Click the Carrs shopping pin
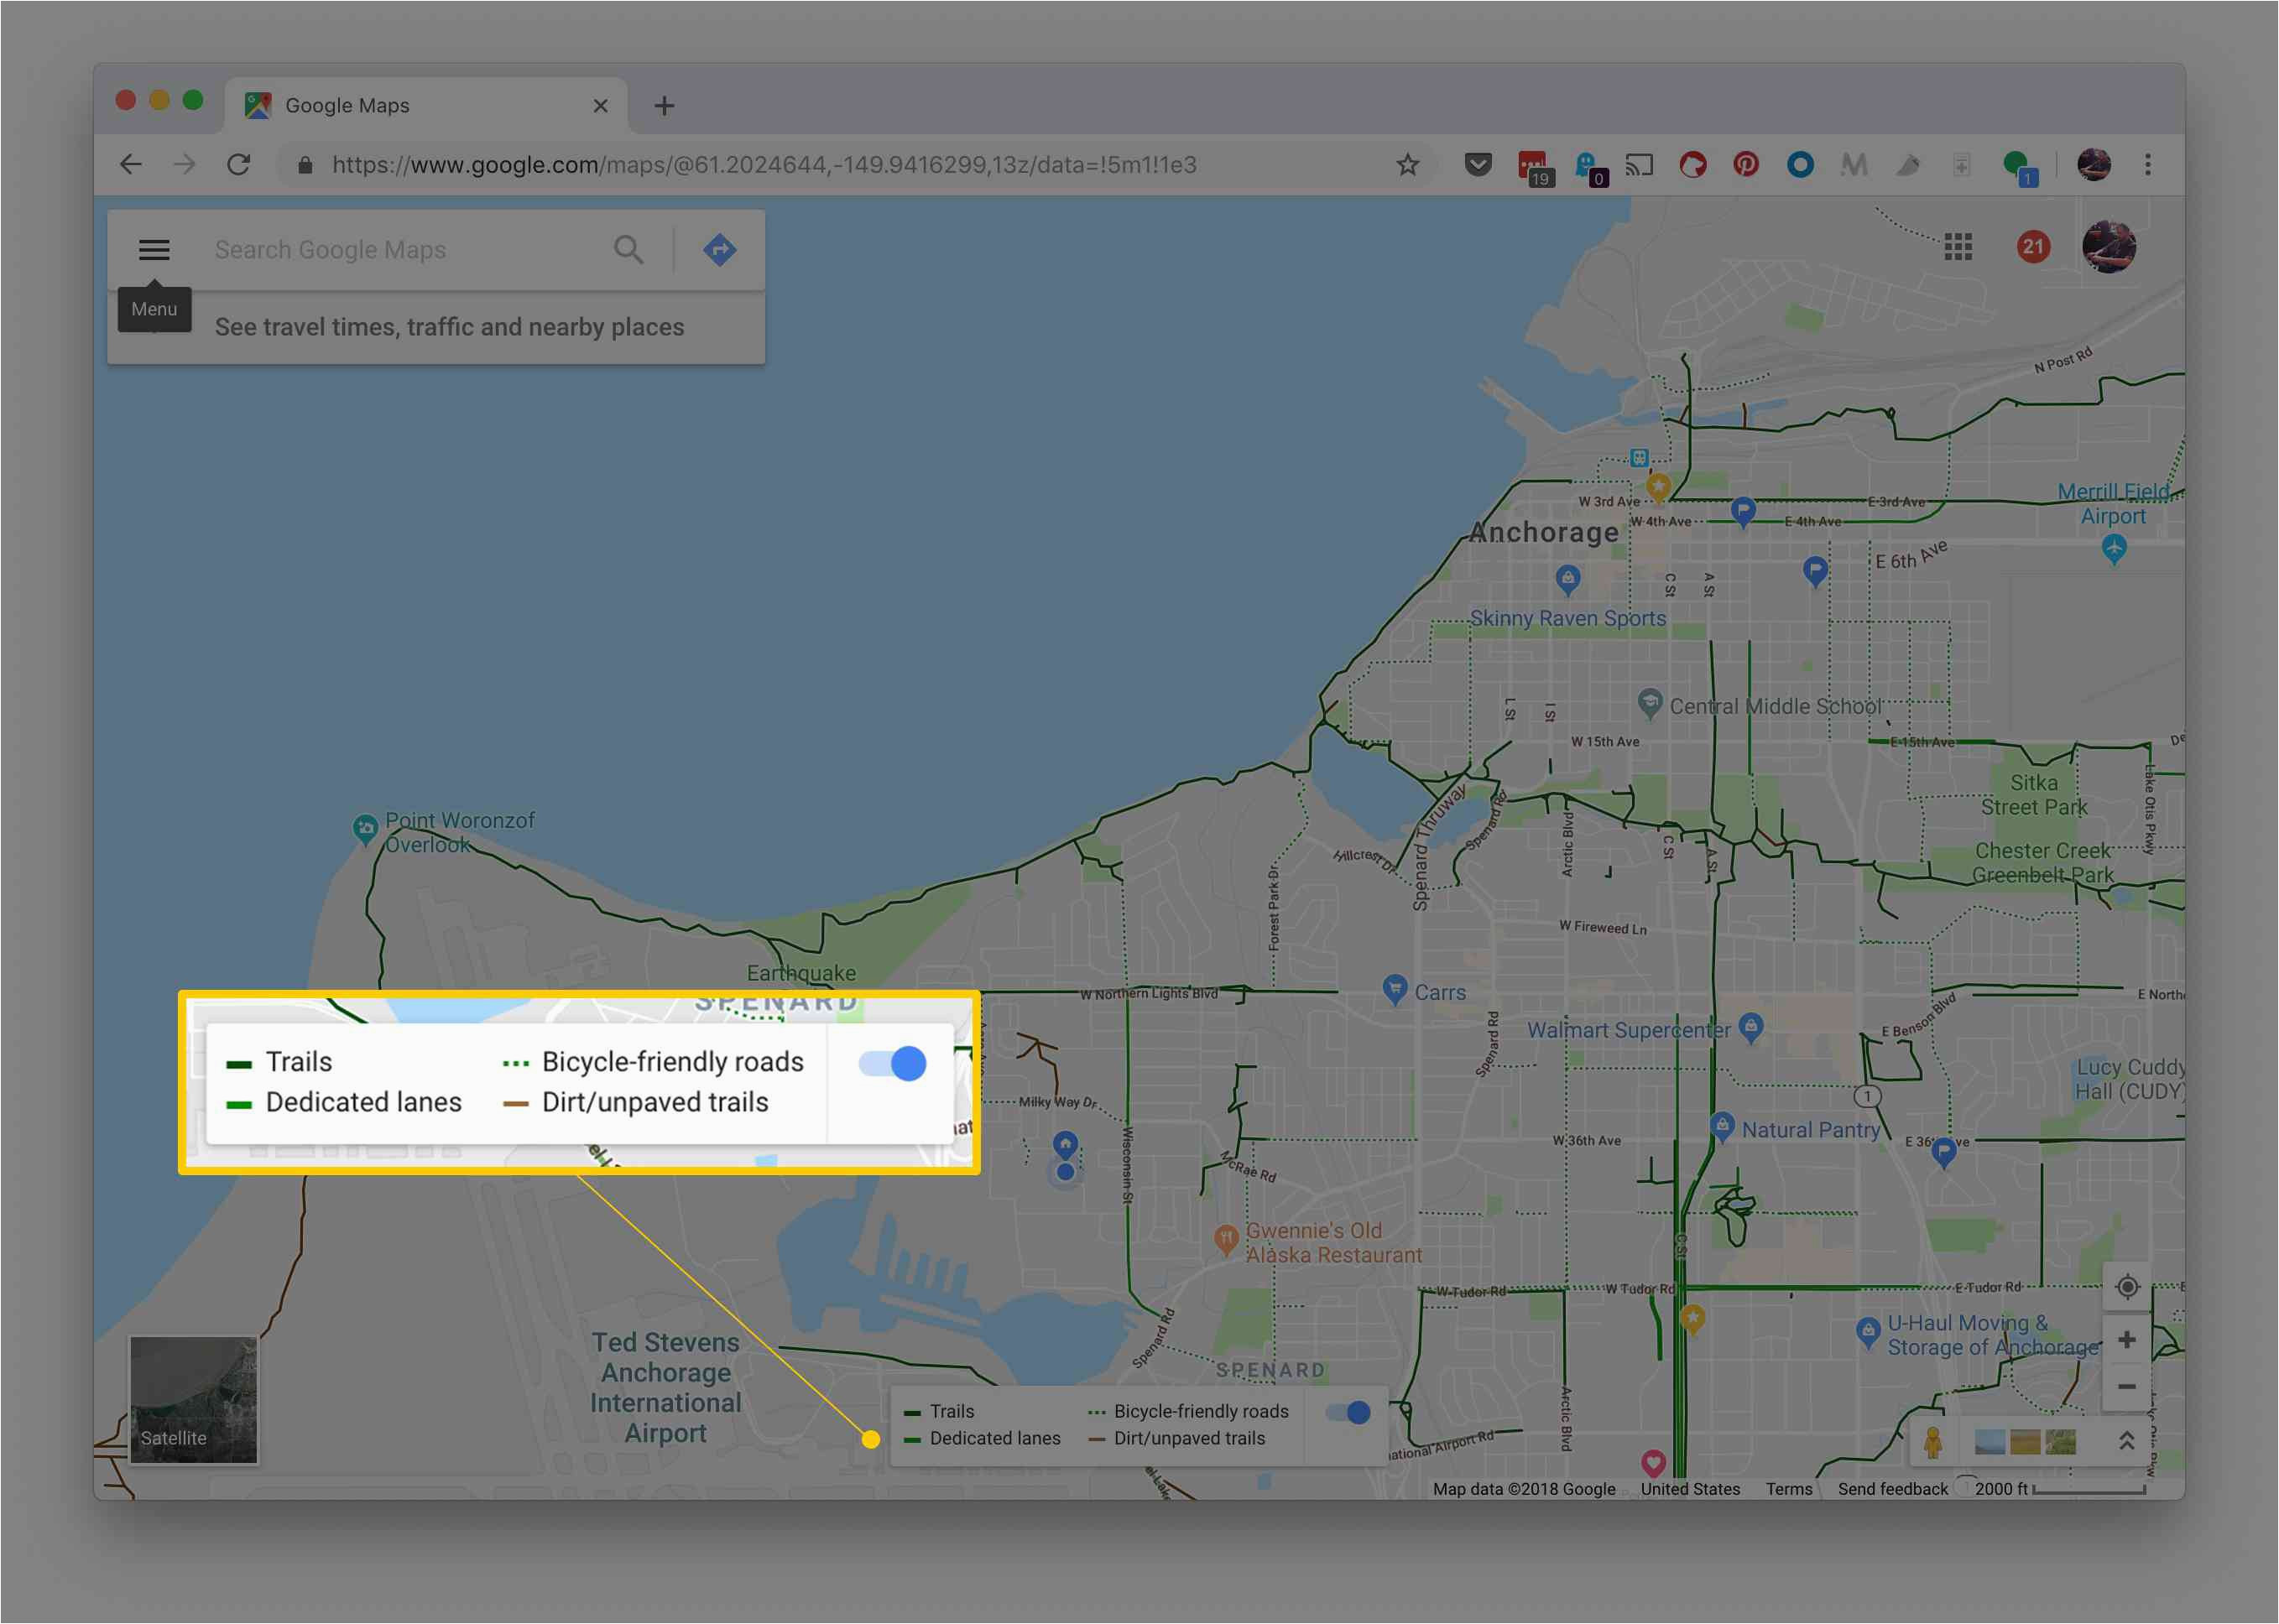This screenshot has height=1624, width=2279. click(x=1394, y=988)
